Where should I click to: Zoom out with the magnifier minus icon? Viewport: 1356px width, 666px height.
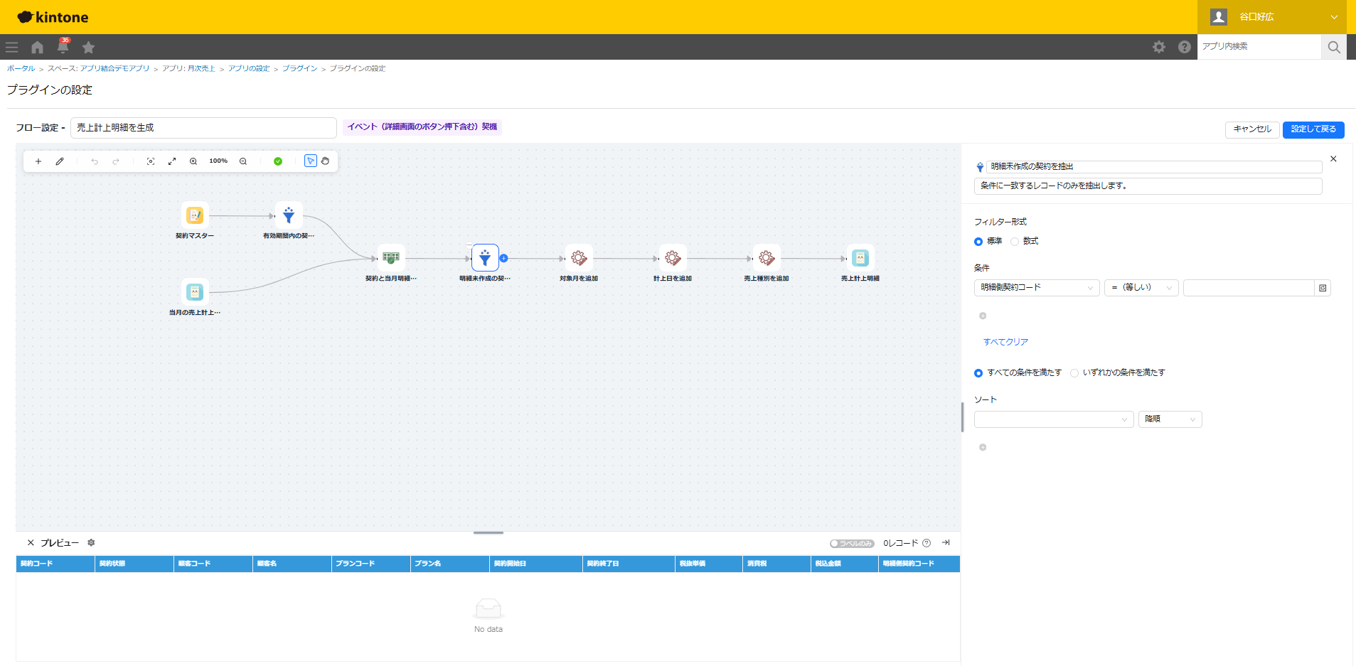243,161
